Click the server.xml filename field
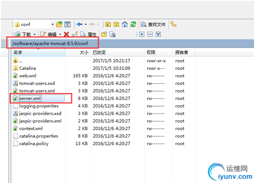Viewport: 255px width, 184px height. [30, 98]
